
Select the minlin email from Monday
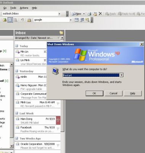coord(31,78)
